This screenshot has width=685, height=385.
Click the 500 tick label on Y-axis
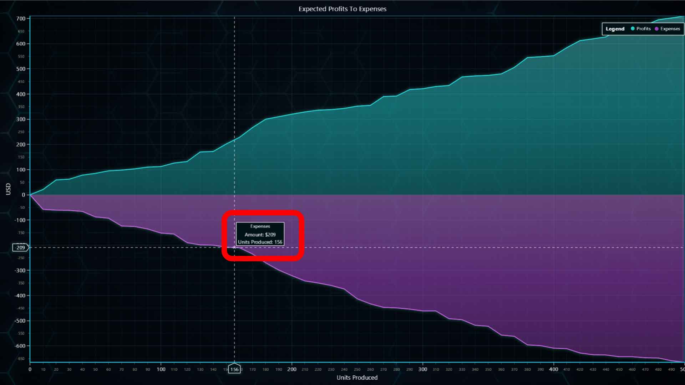click(21, 69)
